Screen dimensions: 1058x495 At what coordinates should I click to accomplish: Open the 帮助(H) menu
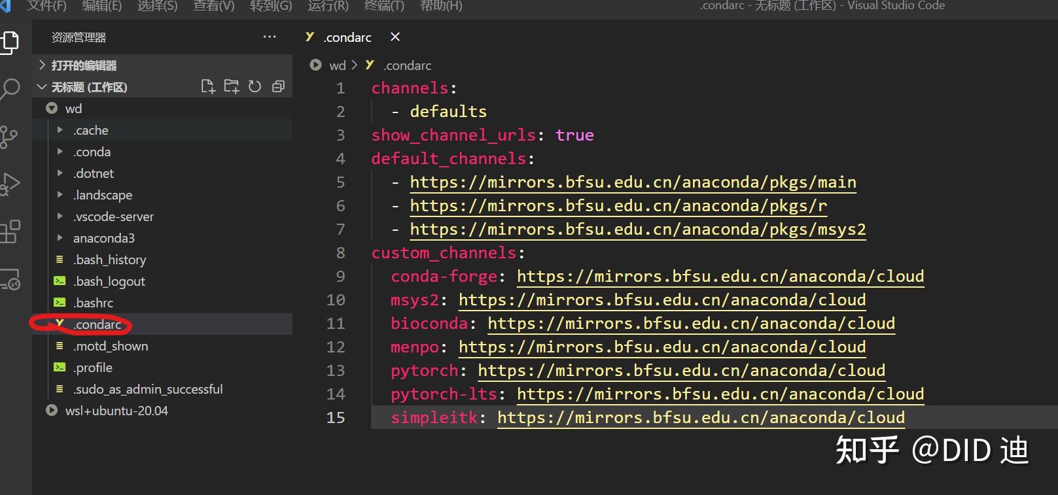pyautogui.click(x=441, y=6)
